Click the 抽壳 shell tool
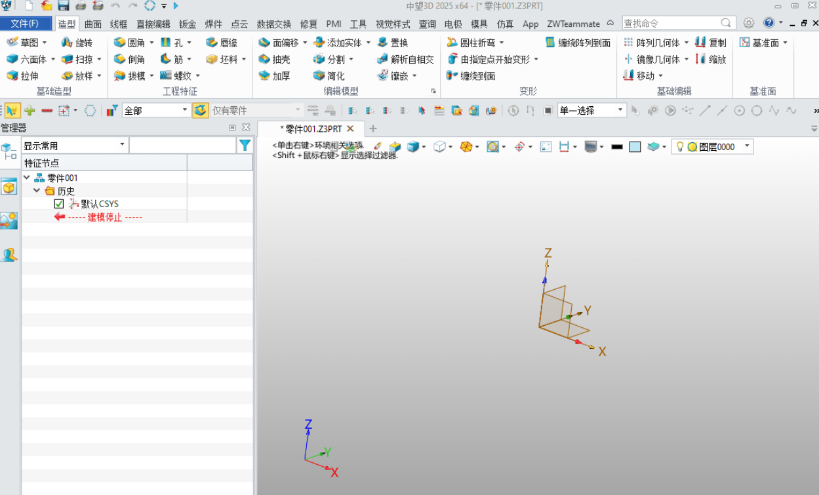819x495 pixels. [274, 59]
